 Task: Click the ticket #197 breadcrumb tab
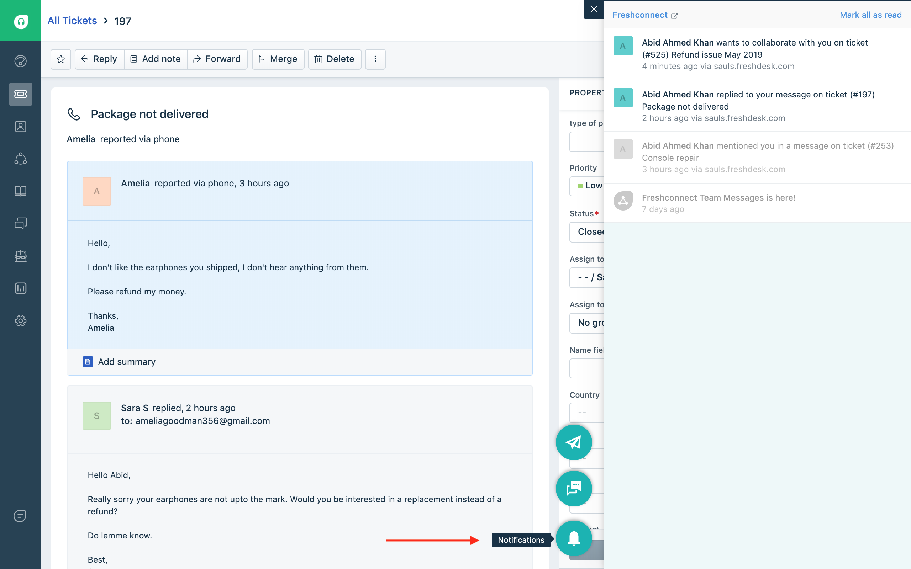coord(123,20)
